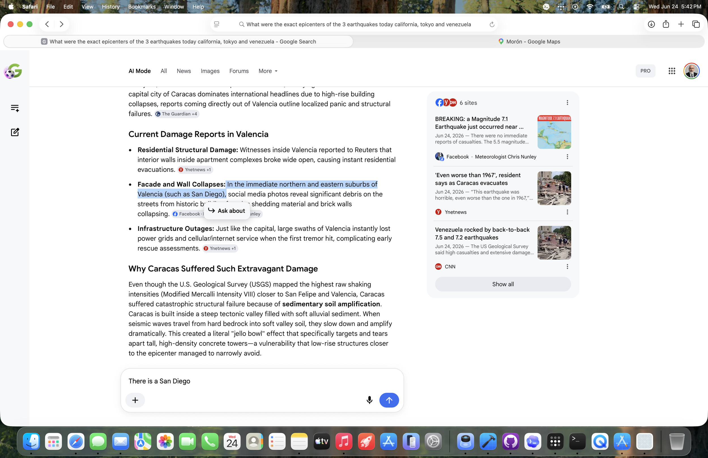The image size is (708, 458).
Task: Go forward in Safari history
Action: [x=61, y=24]
